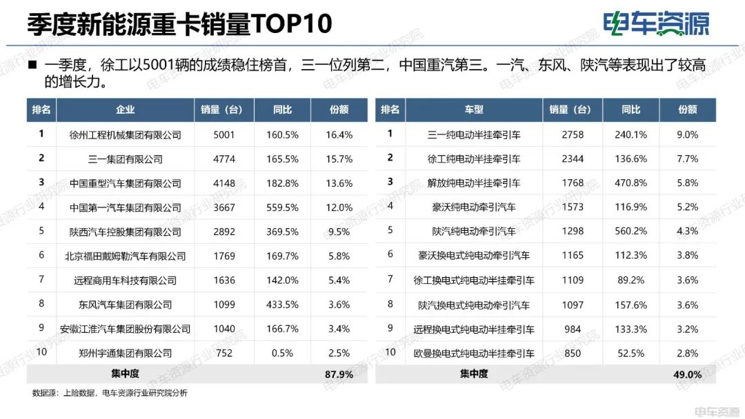Click the 87.9% concentration total

click(x=339, y=374)
